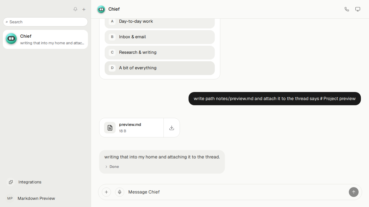Viewport: 369px width, 207px height.
Task: Download the preview.md attachment
Action: [x=172, y=128]
